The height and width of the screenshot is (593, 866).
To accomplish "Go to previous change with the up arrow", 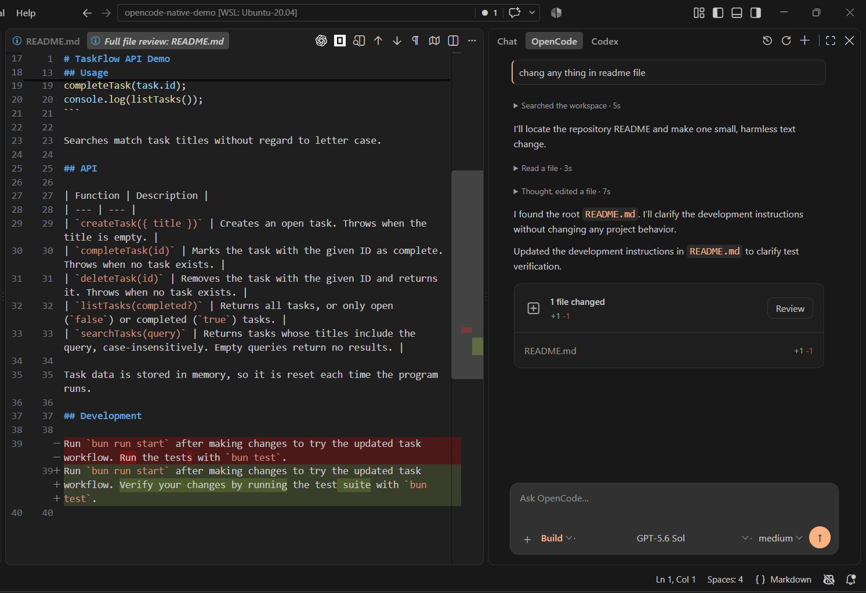I will [378, 41].
